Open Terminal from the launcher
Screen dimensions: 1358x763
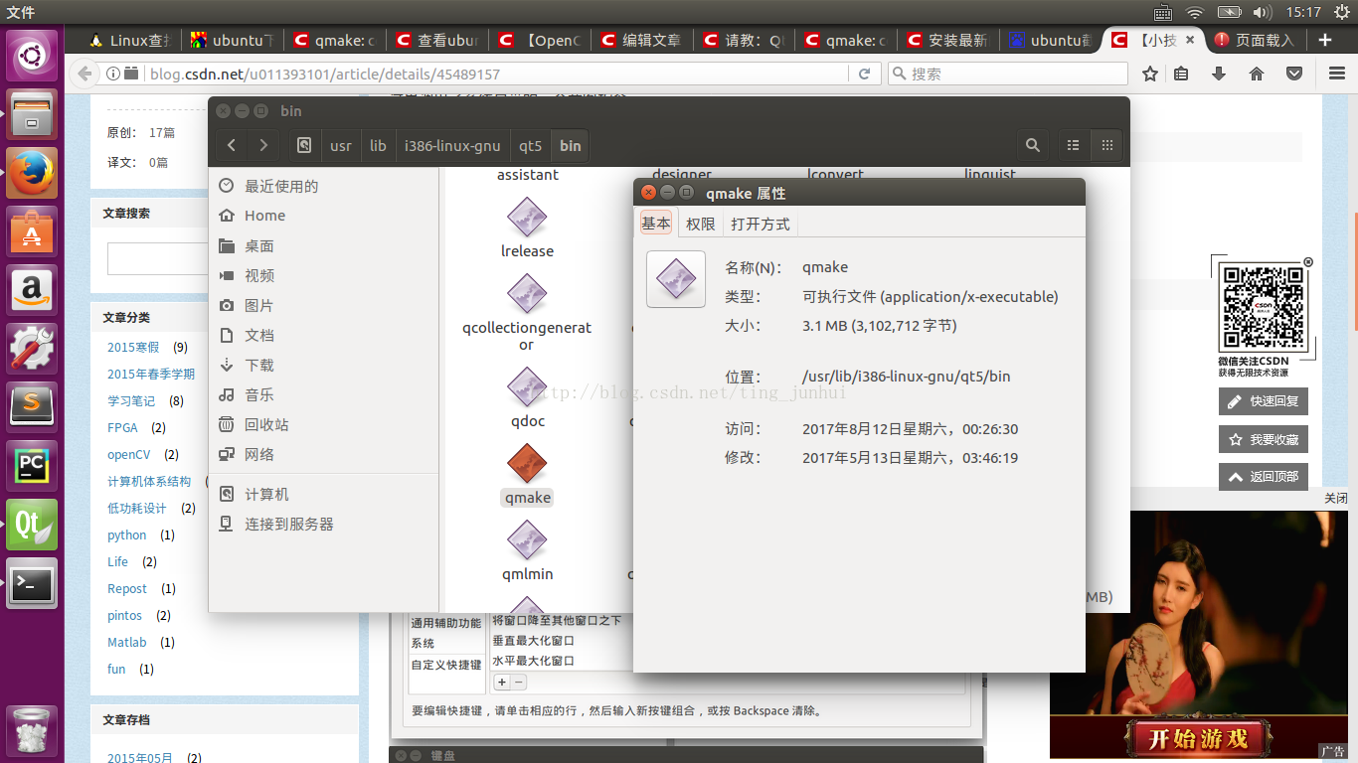[33, 583]
